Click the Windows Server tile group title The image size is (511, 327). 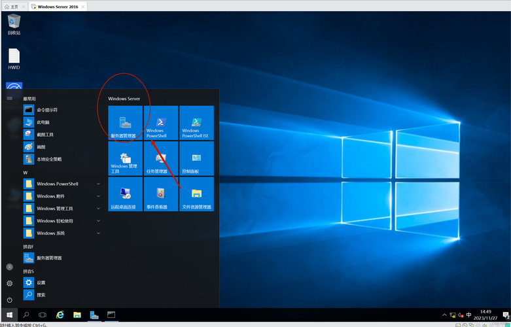[x=124, y=99]
